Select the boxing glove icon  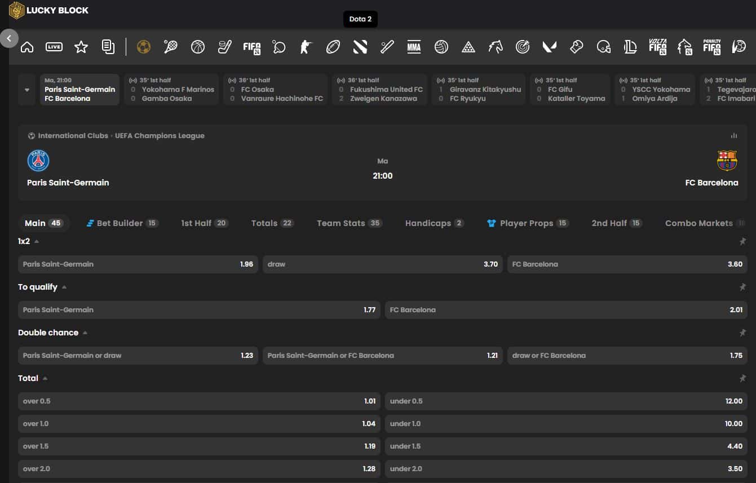click(577, 47)
